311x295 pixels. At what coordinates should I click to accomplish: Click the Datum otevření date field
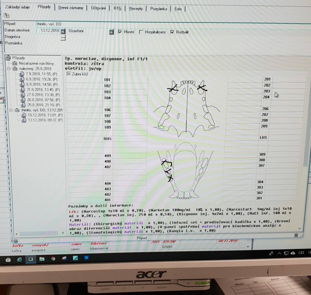click(x=48, y=31)
